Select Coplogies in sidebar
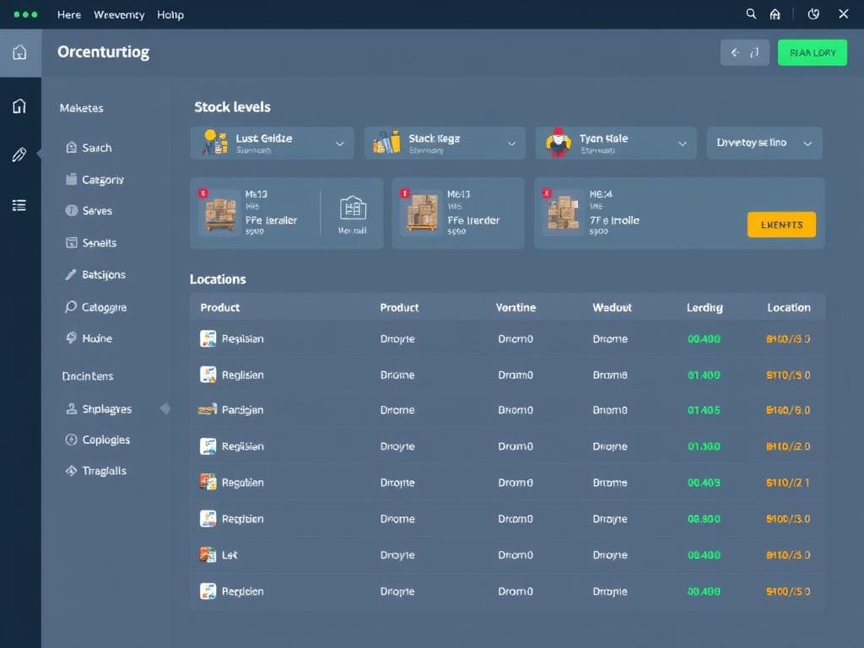 105,440
